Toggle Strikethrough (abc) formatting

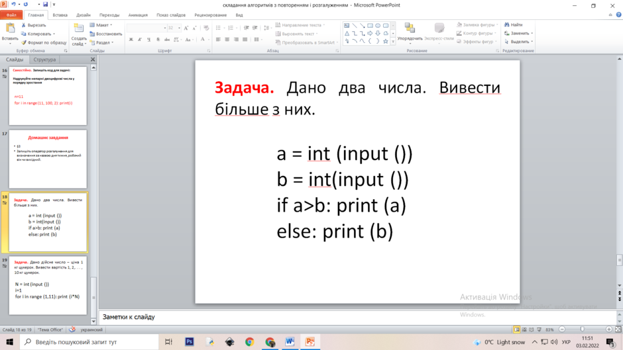(167, 39)
